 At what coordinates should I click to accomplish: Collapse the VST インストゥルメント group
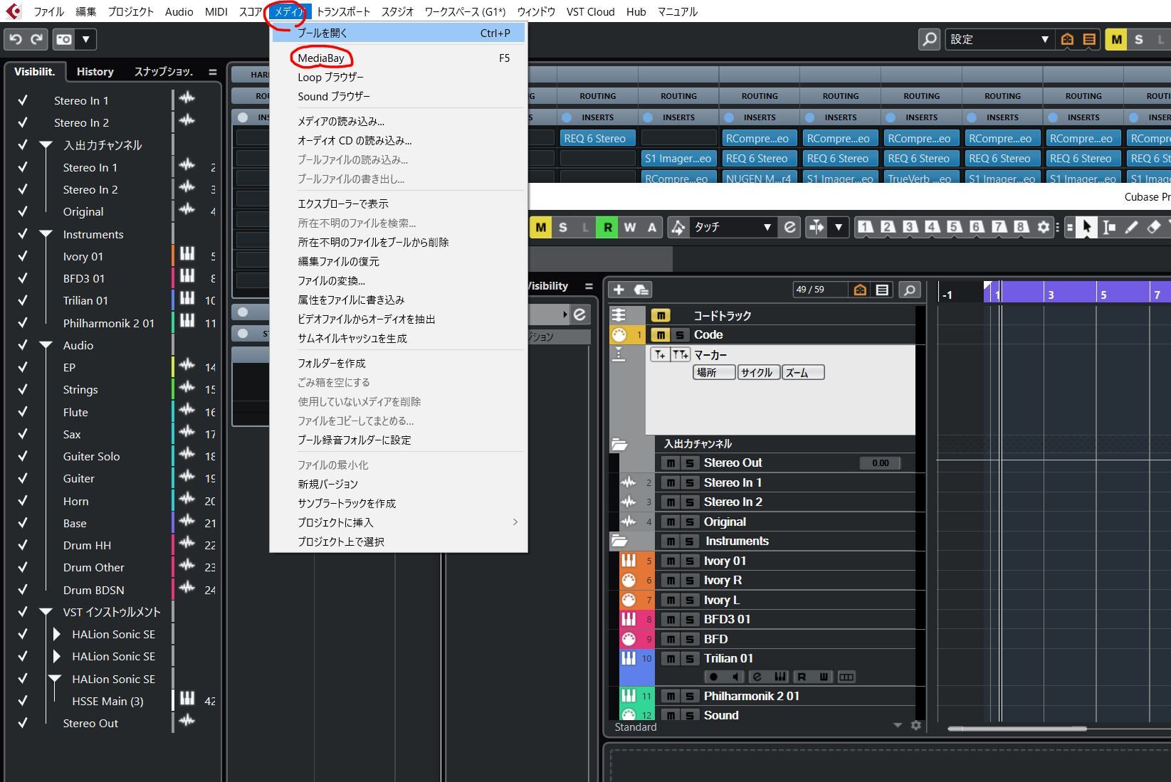[x=46, y=612]
